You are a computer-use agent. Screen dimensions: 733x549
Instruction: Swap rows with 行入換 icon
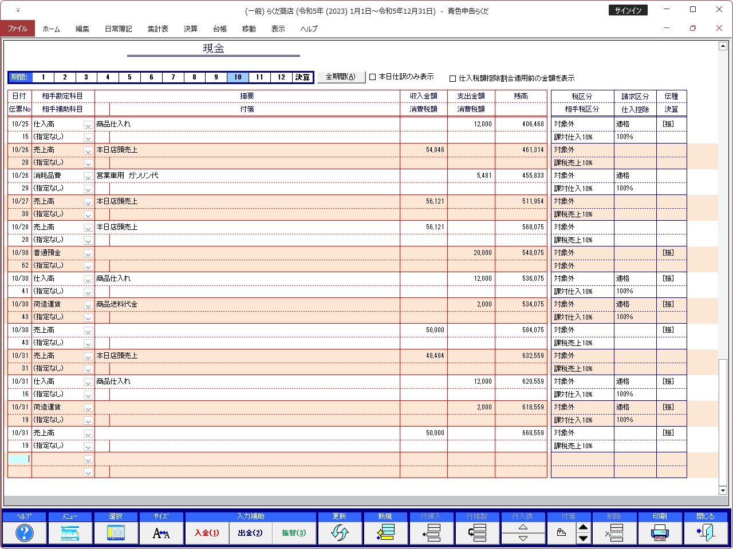[x=523, y=533]
